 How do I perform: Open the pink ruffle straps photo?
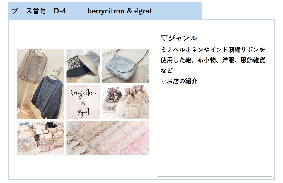coord(108,138)
